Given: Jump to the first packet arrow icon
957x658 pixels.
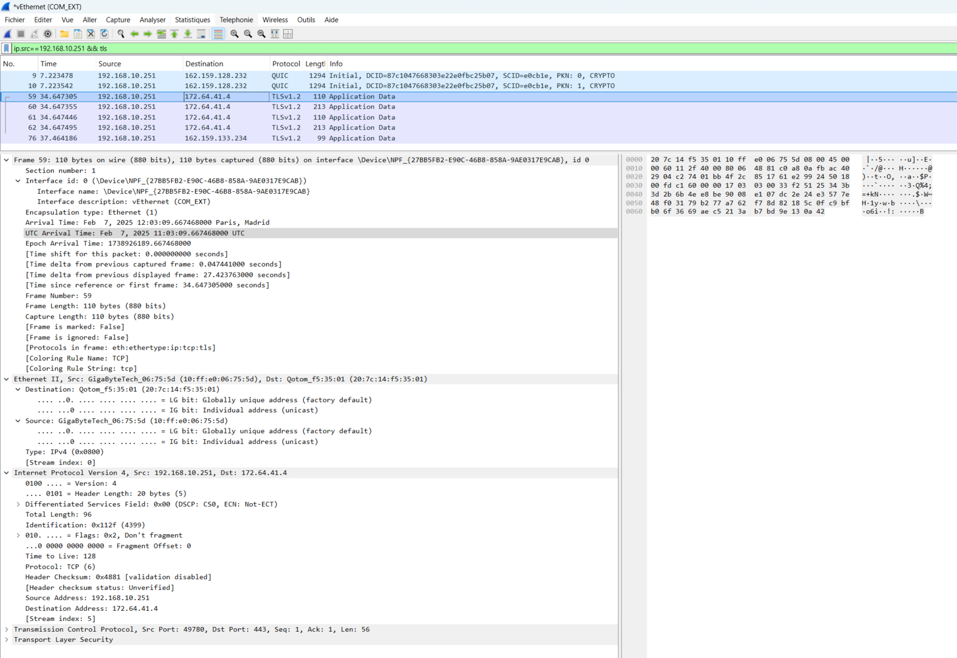Looking at the screenshot, I should (175, 34).
